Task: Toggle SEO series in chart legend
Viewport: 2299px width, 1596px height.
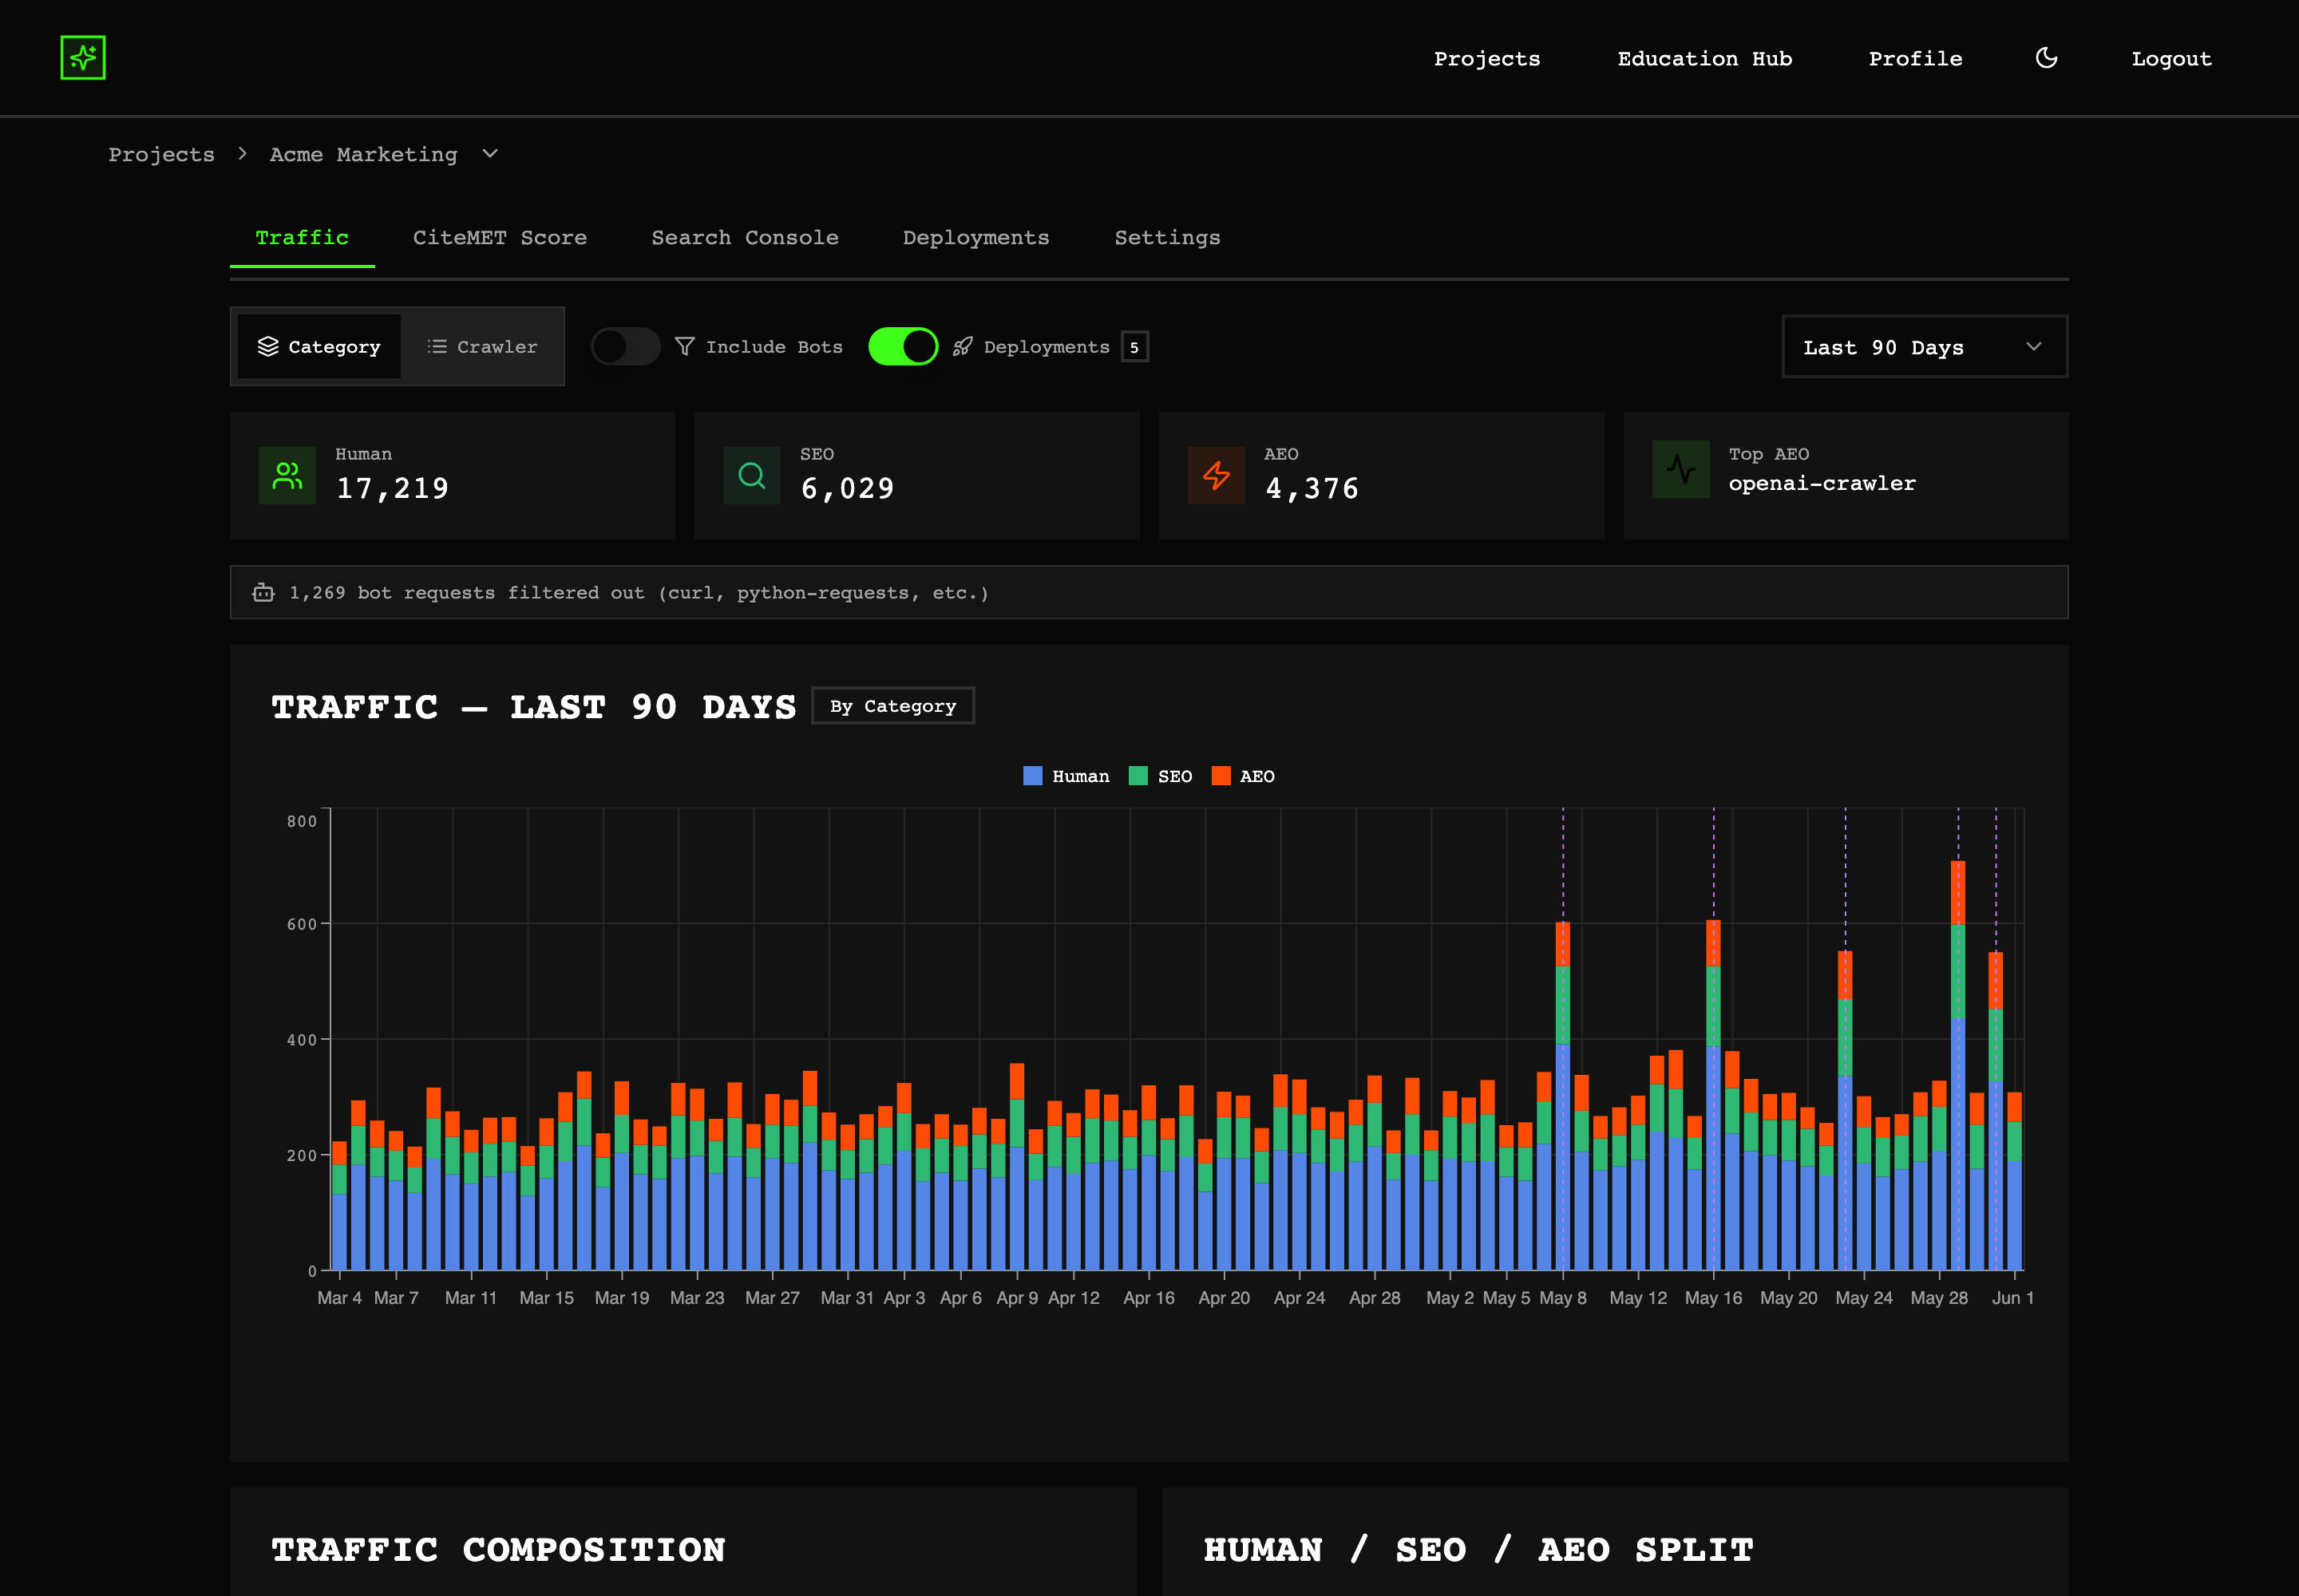Action: pos(1161,776)
